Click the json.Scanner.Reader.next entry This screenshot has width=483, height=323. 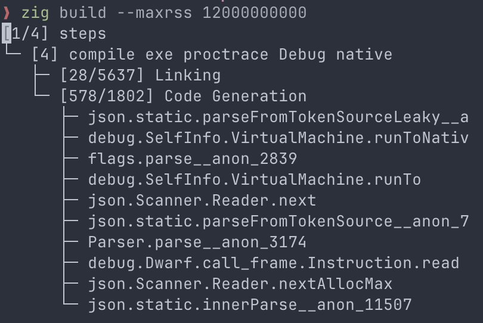tap(202, 200)
